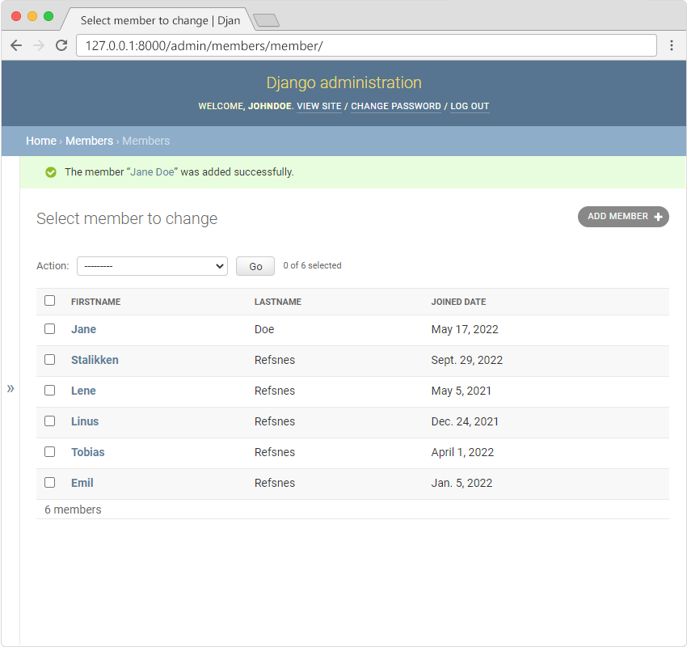Open the Stalikken member link

[95, 360]
